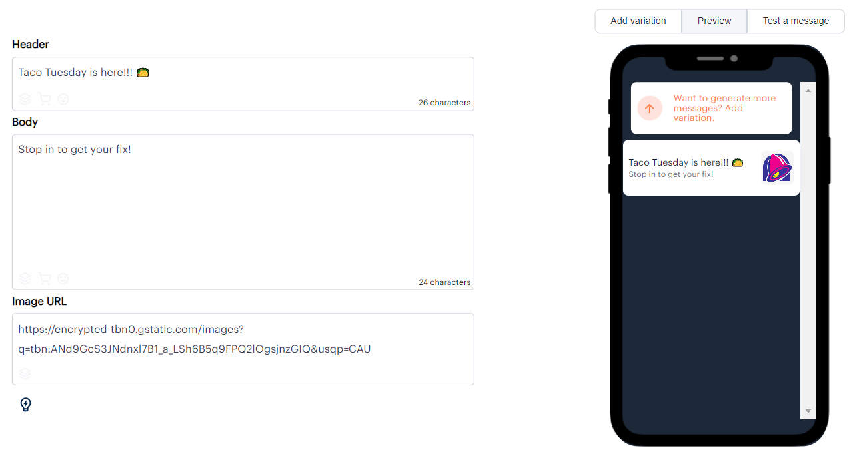Image resolution: width=859 pixels, height=454 pixels.
Task: Click the Header text input field
Action: [243, 84]
